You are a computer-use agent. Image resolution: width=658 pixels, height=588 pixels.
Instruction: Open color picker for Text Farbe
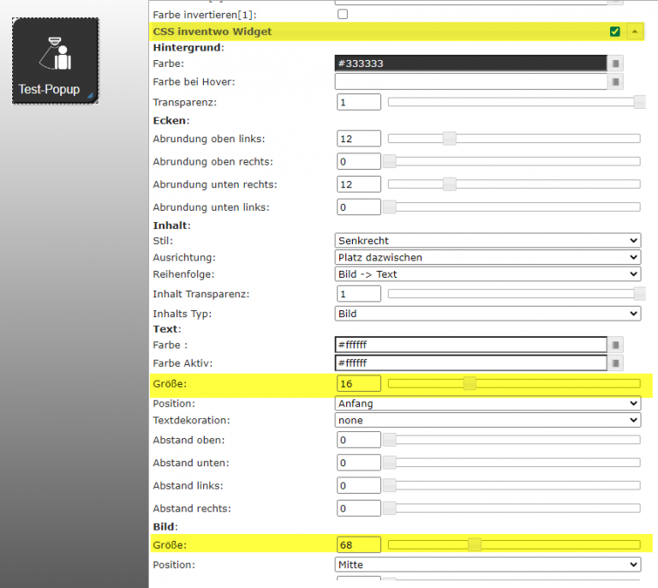coord(615,345)
